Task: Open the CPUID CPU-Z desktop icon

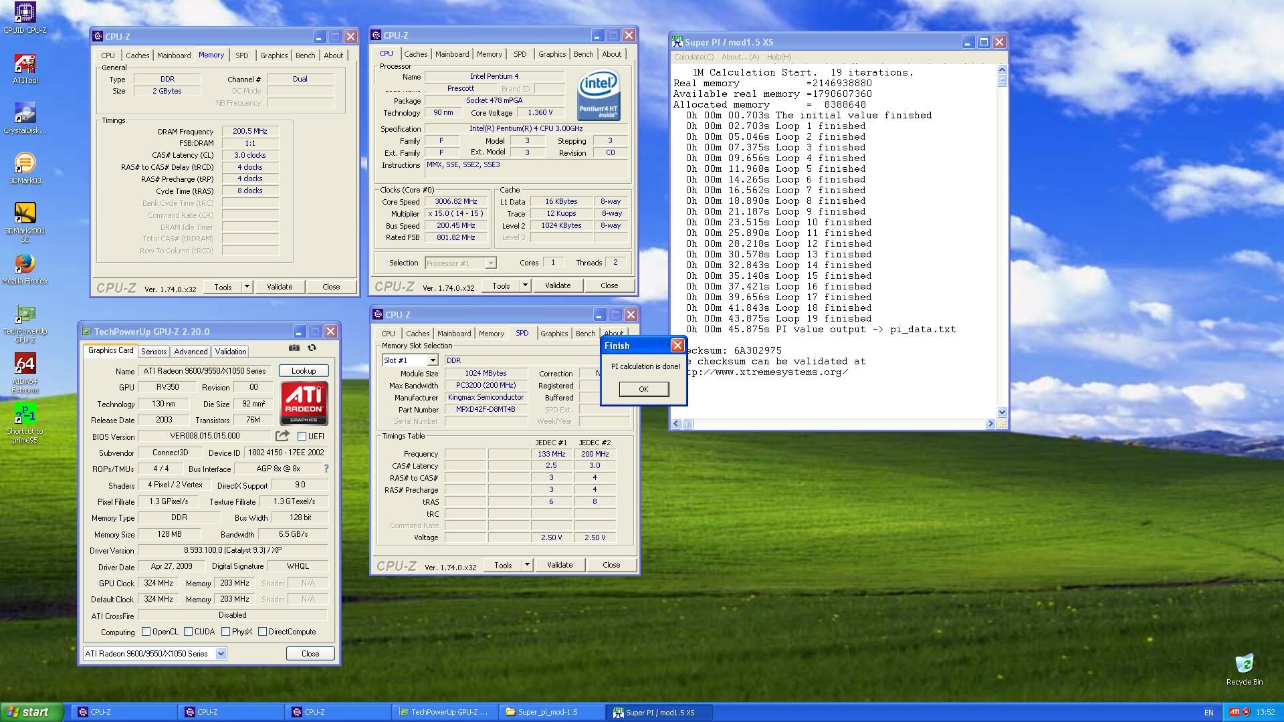Action: click(x=25, y=17)
